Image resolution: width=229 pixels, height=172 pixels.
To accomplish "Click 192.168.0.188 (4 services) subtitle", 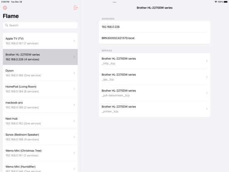I will pyautogui.click(x=22, y=140).
